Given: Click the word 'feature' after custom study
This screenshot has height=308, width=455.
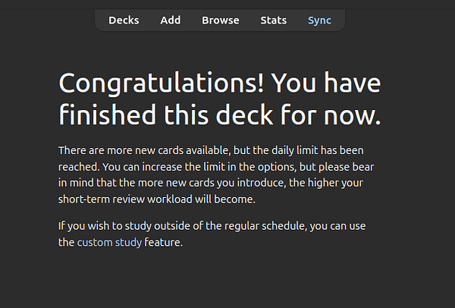Looking at the screenshot, I should point(163,243).
